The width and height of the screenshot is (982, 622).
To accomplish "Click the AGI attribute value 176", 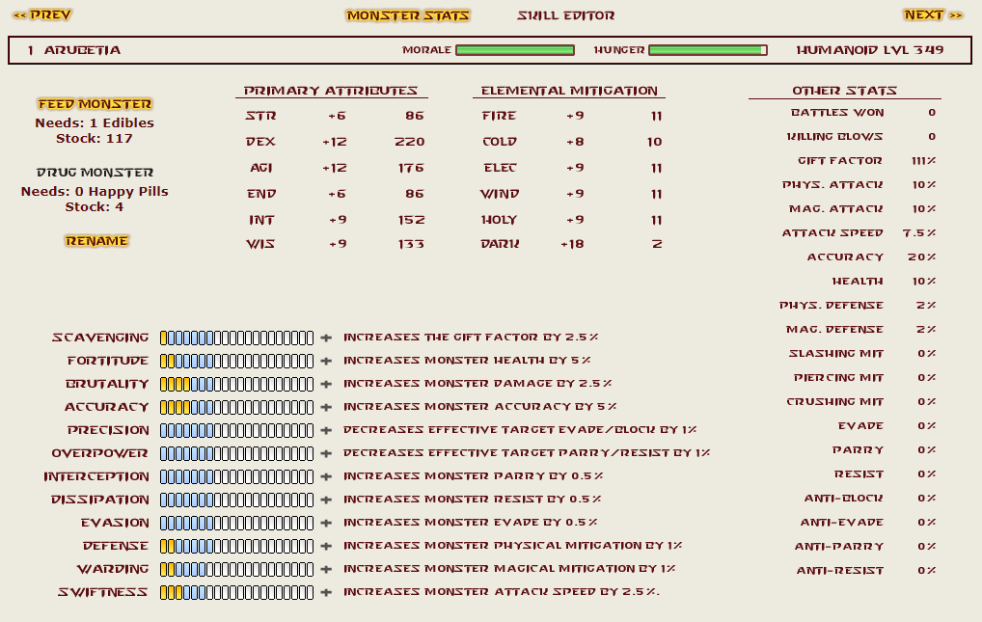I will coord(411,168).
